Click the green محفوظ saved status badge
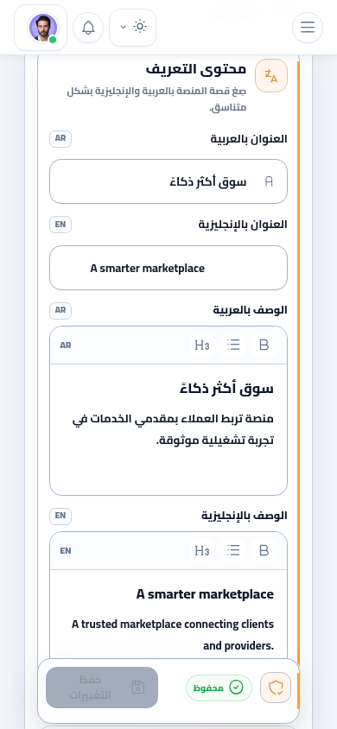Image resolution: width=337 pixels, height=729 pixels. pyautogui.click(x=219, y=688)
